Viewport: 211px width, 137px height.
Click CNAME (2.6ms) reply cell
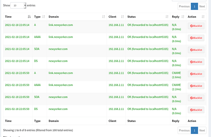(176, 75)
